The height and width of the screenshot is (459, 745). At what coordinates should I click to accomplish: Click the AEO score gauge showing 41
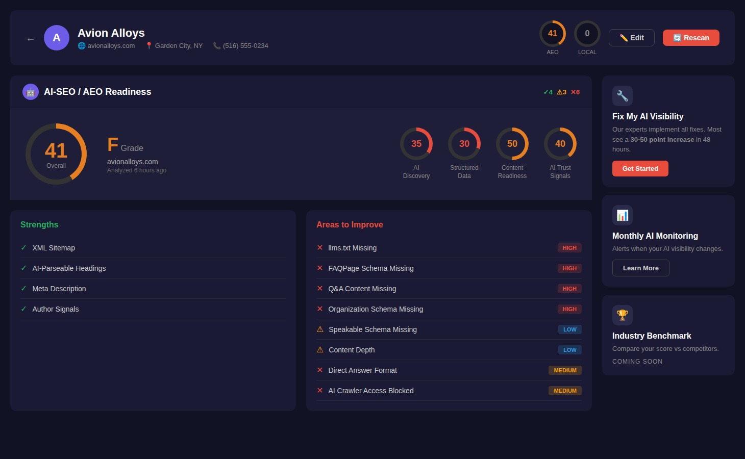pos(553,33)
